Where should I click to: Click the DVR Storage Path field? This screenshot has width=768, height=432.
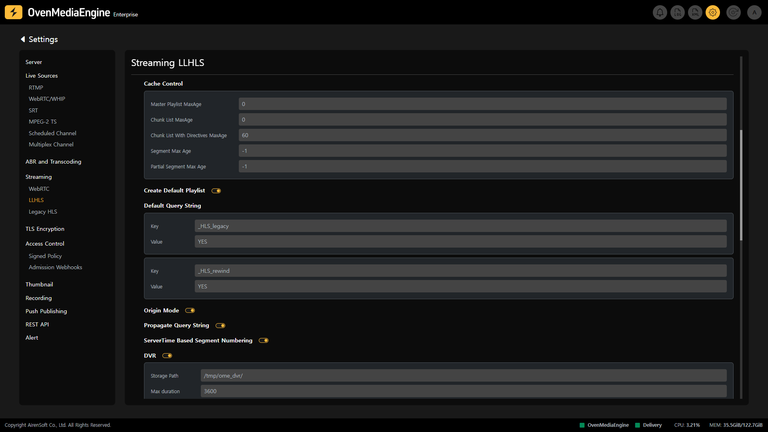tap(463, 376)
